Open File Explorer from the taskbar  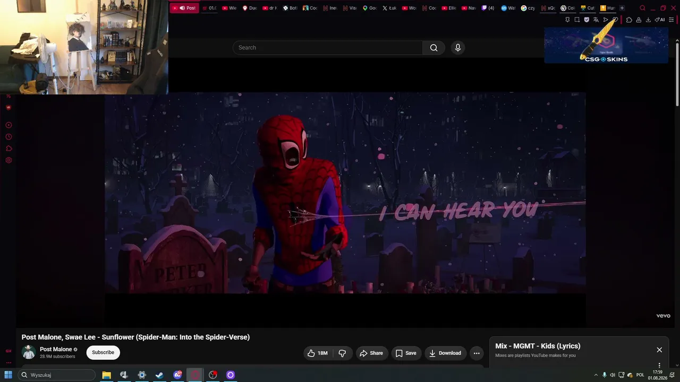point(106,375)
